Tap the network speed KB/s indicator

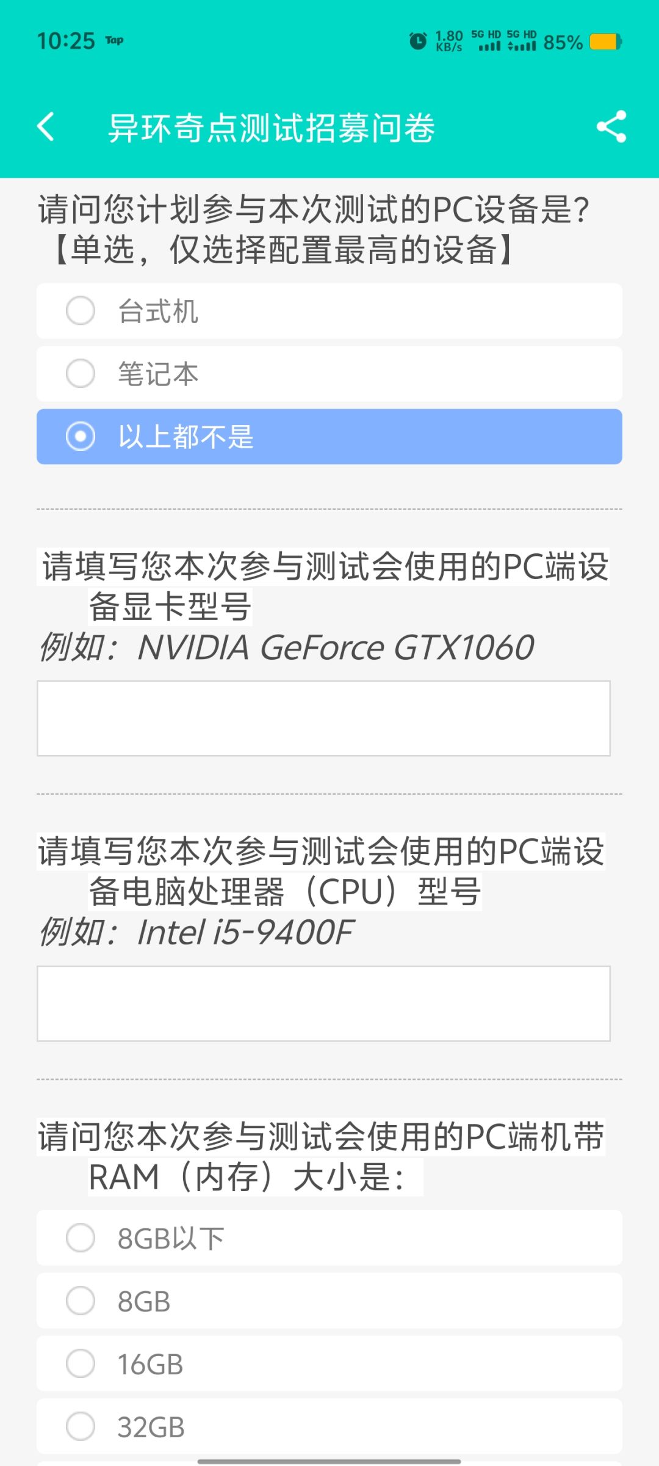449,42
